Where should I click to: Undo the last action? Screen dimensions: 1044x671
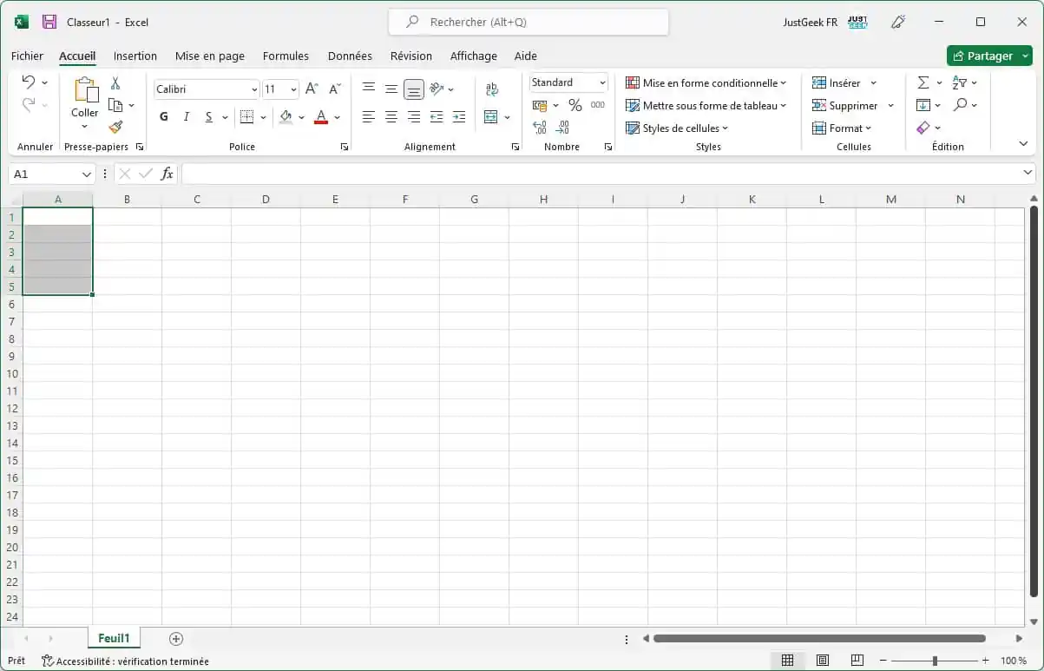(29, 82)
